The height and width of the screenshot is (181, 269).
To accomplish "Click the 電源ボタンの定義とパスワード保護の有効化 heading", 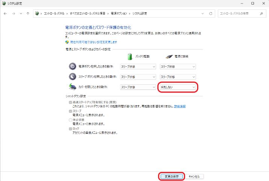I will point(98,27).
